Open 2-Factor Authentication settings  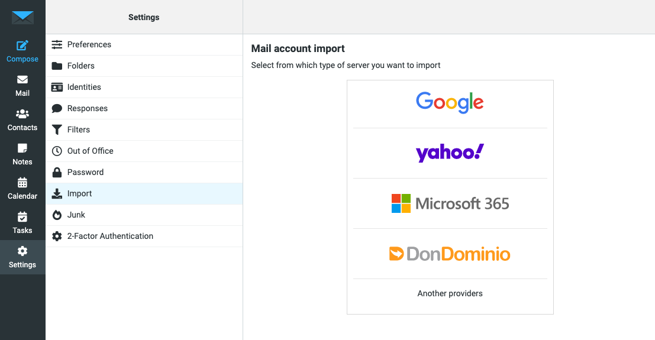(x=144, y=237)
